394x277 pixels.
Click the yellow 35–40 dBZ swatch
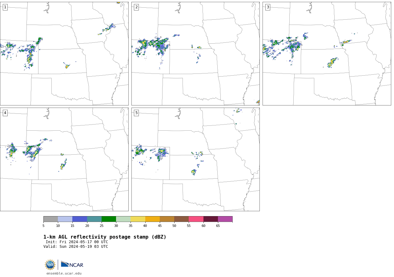[138, 219]
